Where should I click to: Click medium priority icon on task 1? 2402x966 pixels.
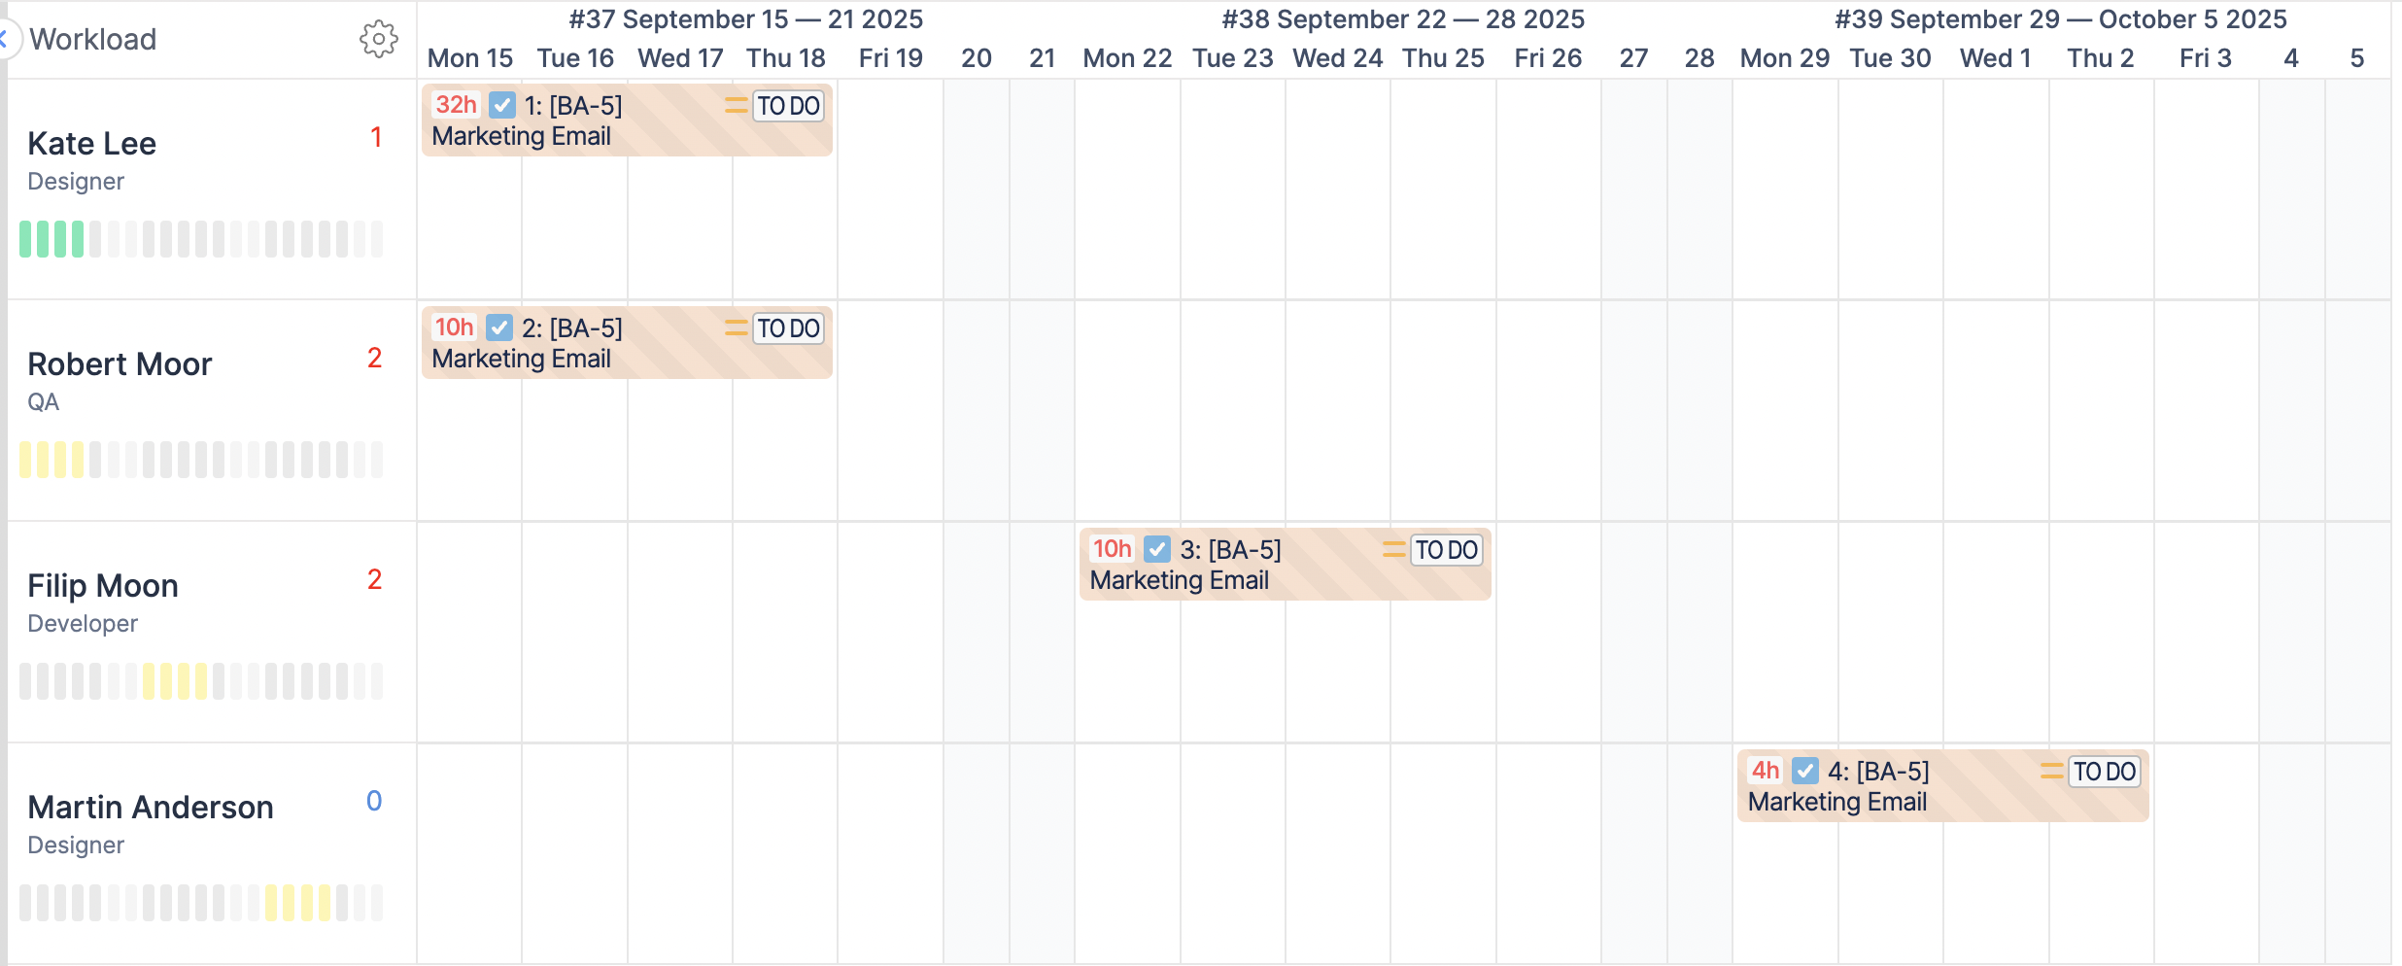pyautogui.click(x=736, y=105)
